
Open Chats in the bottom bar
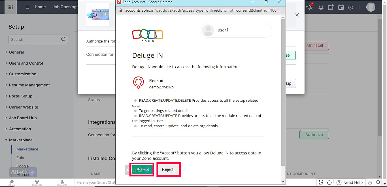[x=12, y=183]
